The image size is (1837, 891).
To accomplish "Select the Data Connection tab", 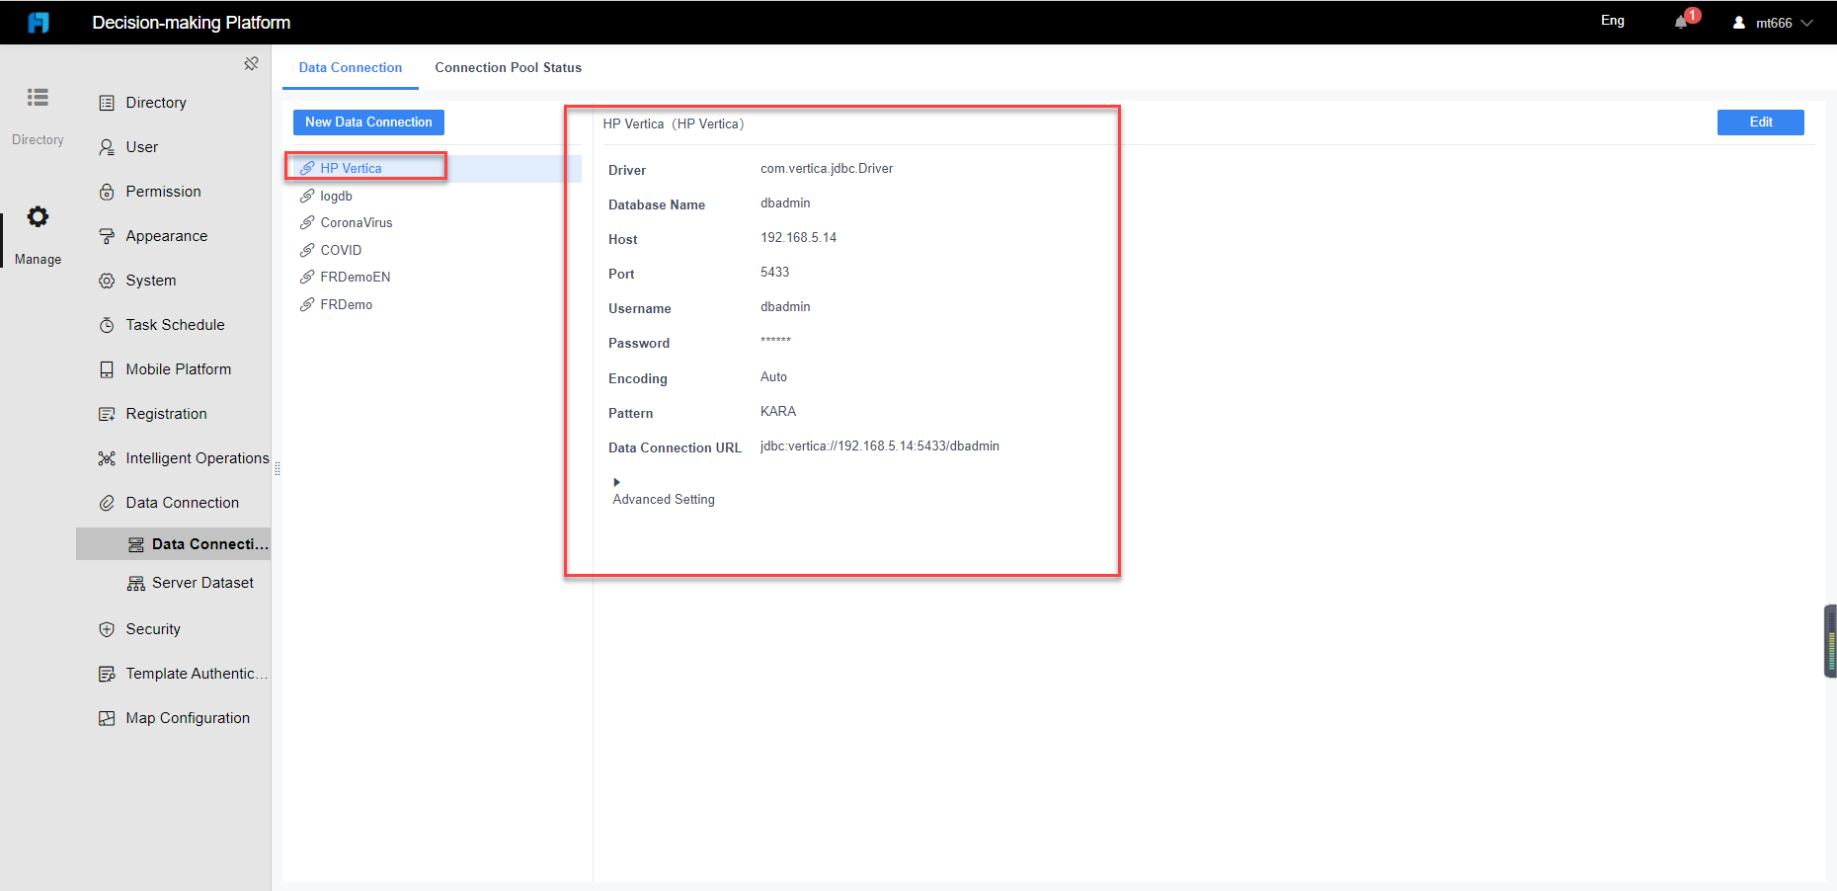I will coord(351,67).
